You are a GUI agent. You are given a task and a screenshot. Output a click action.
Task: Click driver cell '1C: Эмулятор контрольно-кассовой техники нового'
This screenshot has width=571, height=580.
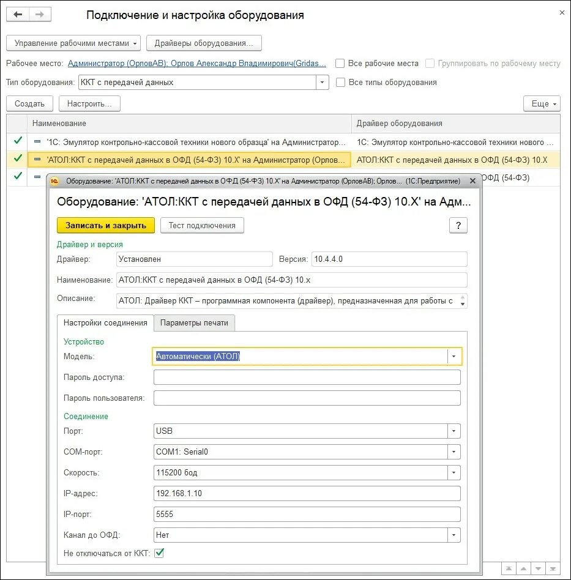(x=455, y=142)
